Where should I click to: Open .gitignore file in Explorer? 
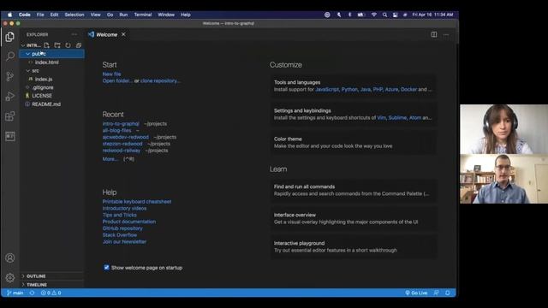[x=43, y=87]
